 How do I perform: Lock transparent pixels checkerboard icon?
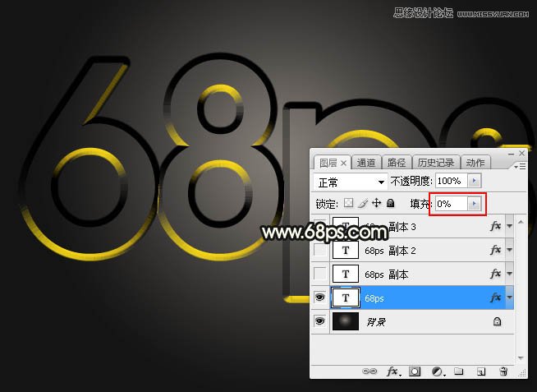click(348, 203)
